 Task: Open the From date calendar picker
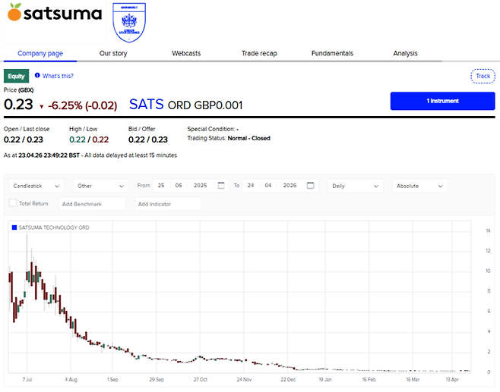coord(221,186)
